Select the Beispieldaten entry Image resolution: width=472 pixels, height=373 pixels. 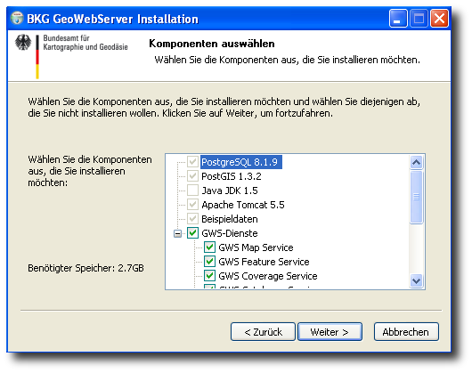click(230, 219)
